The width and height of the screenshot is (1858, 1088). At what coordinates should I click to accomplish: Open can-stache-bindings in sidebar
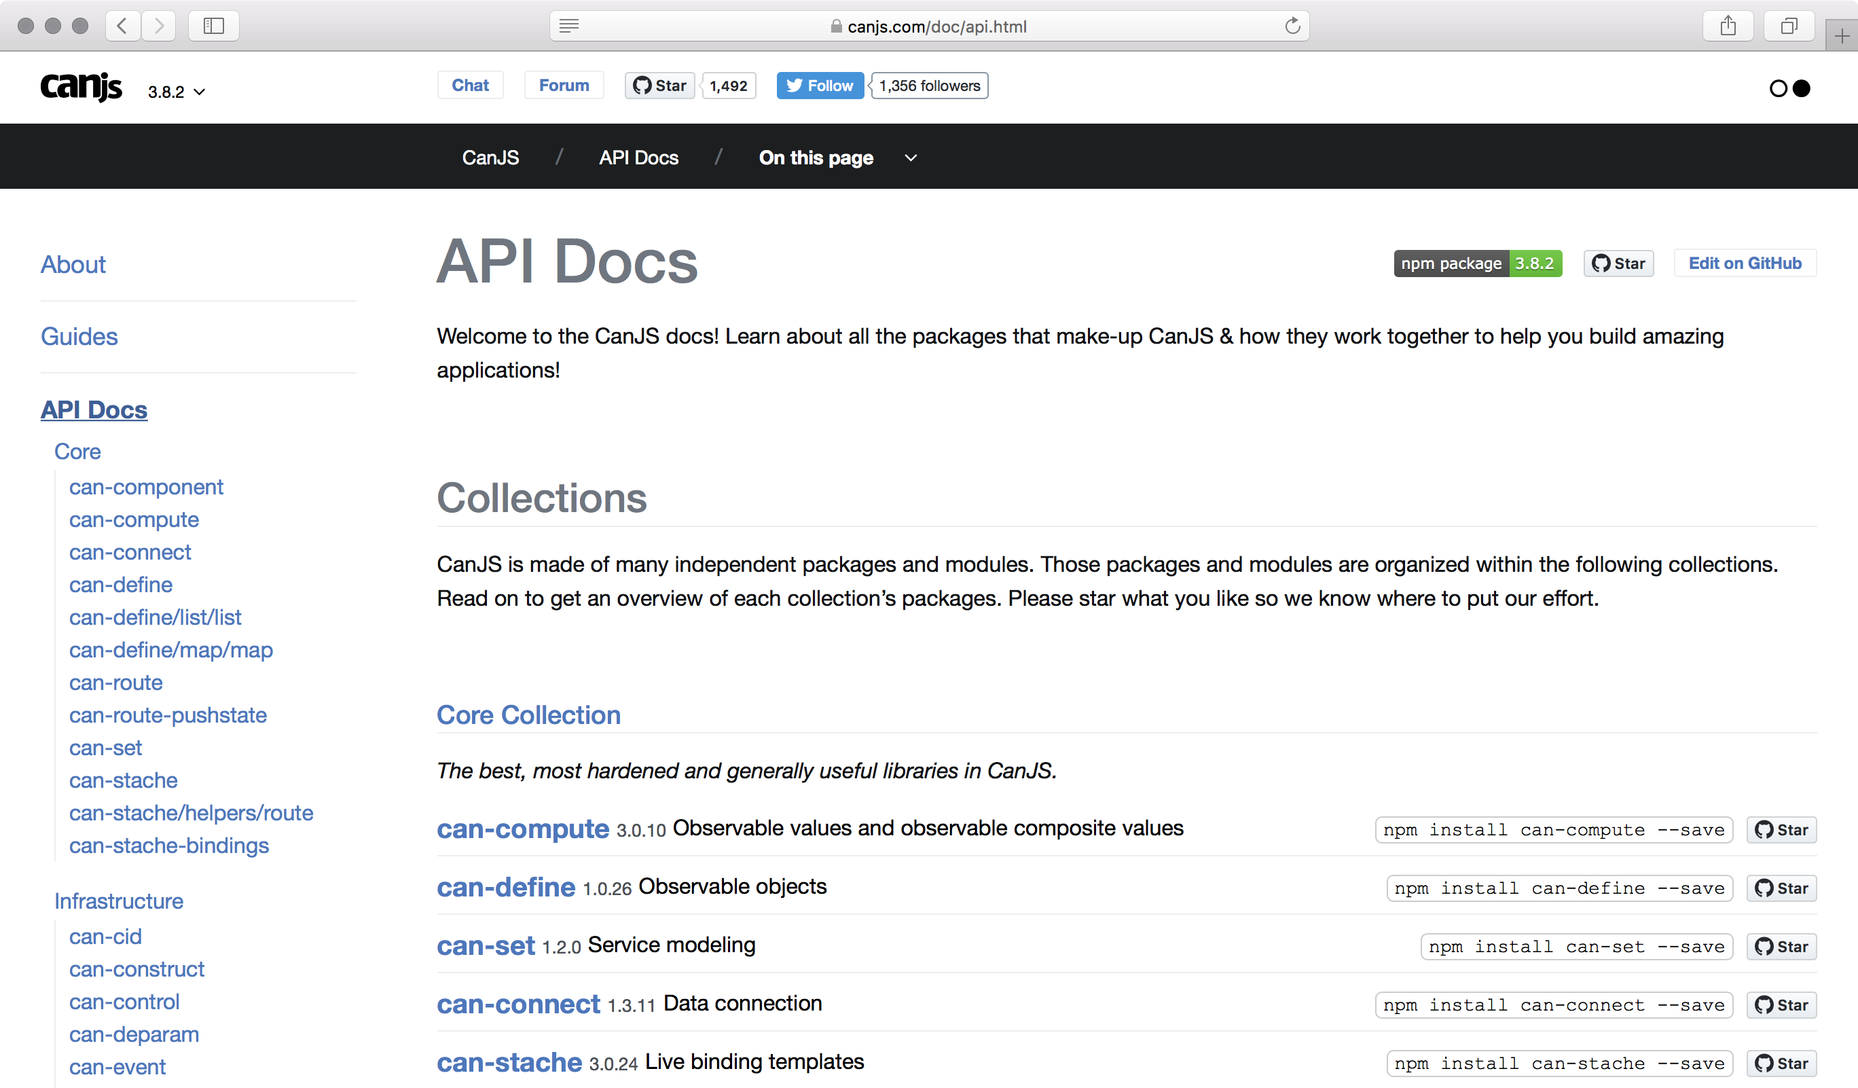point(169,846)
